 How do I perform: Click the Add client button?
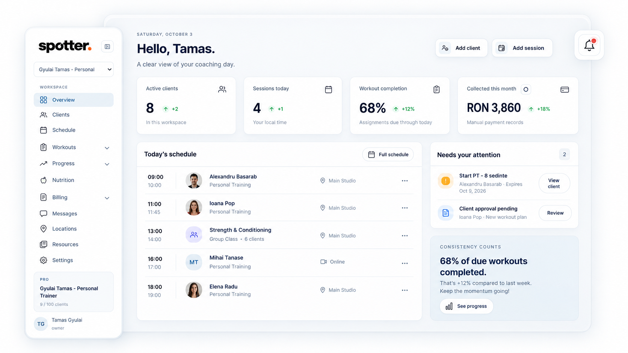462,48
